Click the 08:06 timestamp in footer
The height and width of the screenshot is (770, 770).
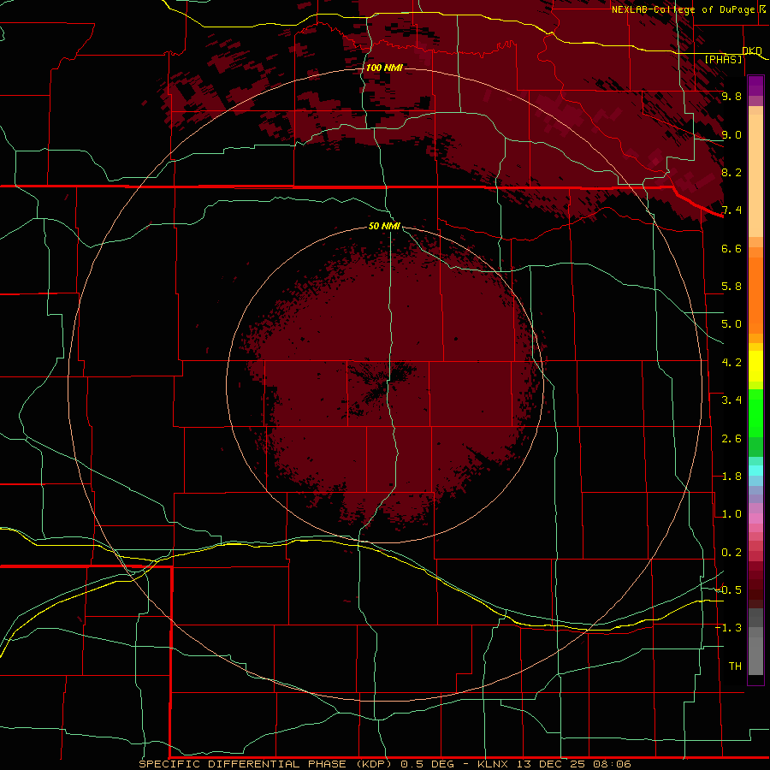(x=612, y=764)
